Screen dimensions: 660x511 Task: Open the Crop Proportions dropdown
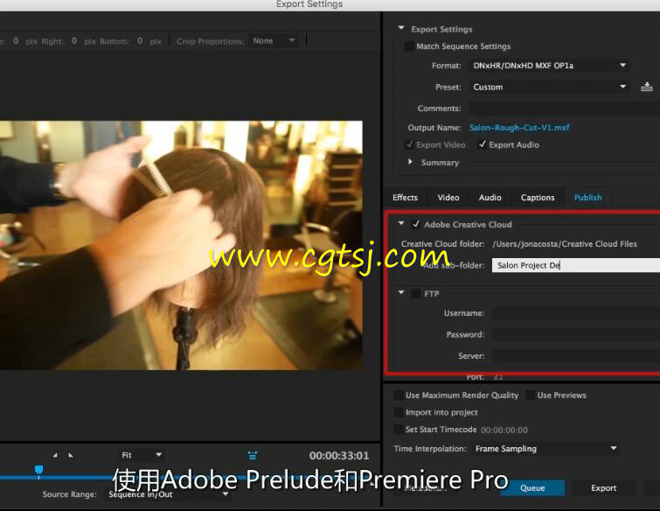pyautogui.click(x=274, y=41)
